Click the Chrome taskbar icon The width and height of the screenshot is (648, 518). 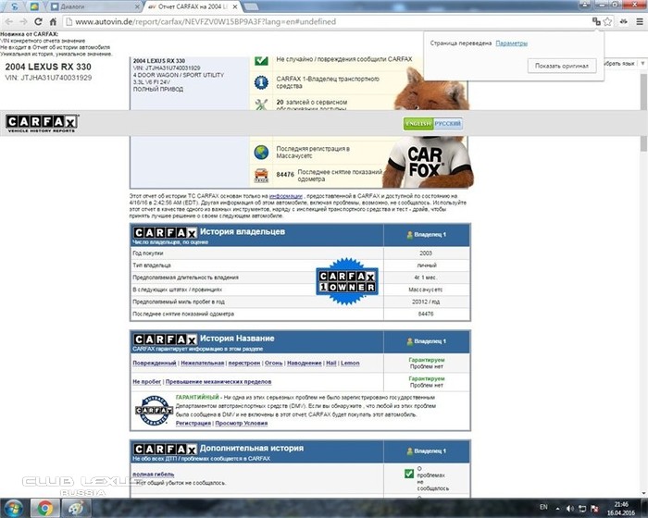45,508
